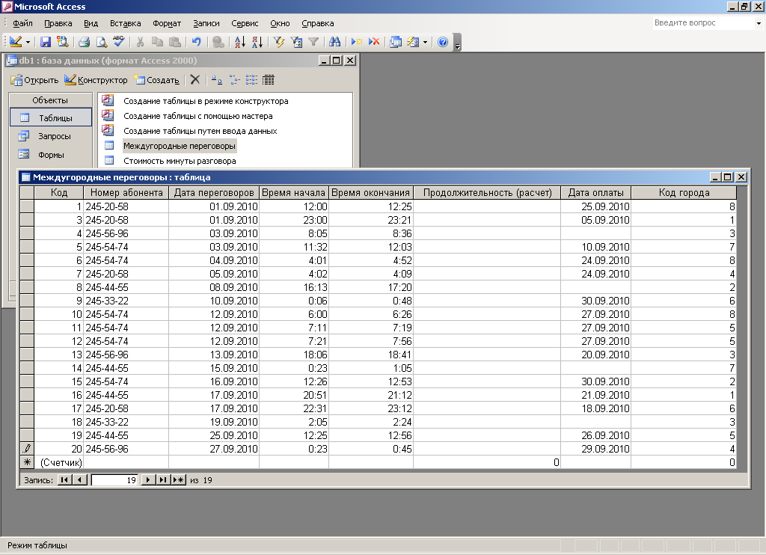
Task: Open Microsoft Access Help icon
Action: tap(443, 42)
